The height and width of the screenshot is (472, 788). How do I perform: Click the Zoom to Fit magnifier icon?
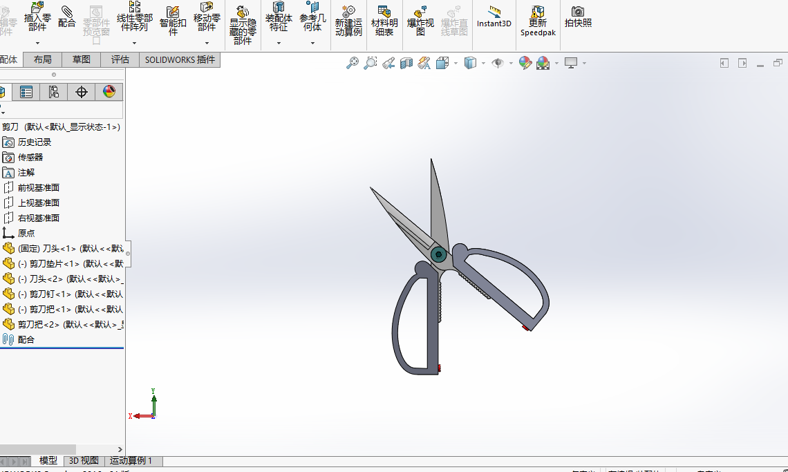(353, 63)
